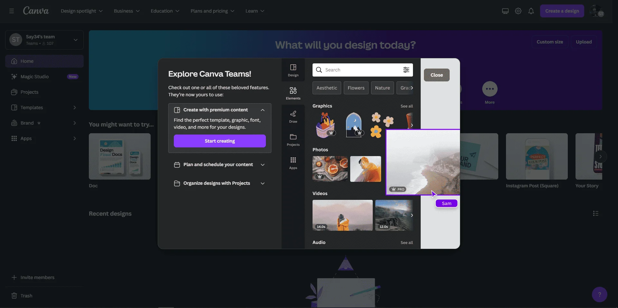Viewport: 618px width, 308px height.
Task: Open the Say34's team switcher
Action: coord(44,40)
